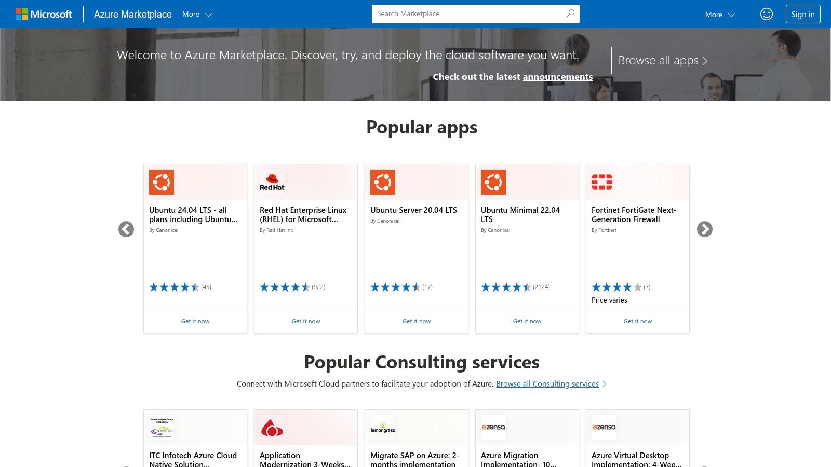The image size is (831, 467).
Task: Go to previous popular apps slide
Action: tap(126, 229)
